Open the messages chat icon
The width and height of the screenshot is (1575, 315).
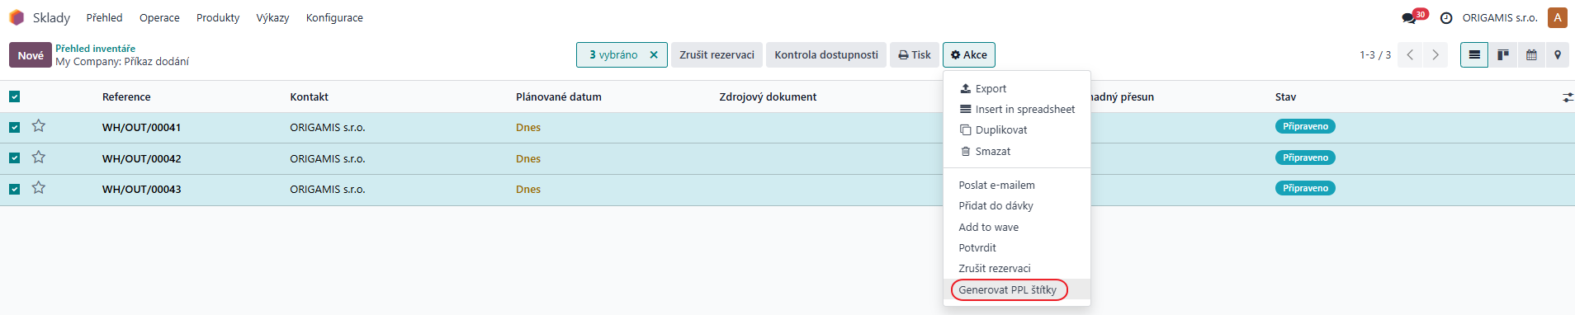pyautogui.click(x=1408, y=18)
